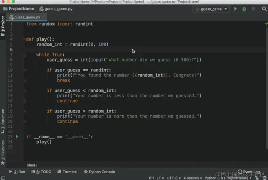Change the UTF-8 file encoding setting
Image resolution: width=268 pixels, height=180 pixels.
point(174,178)
